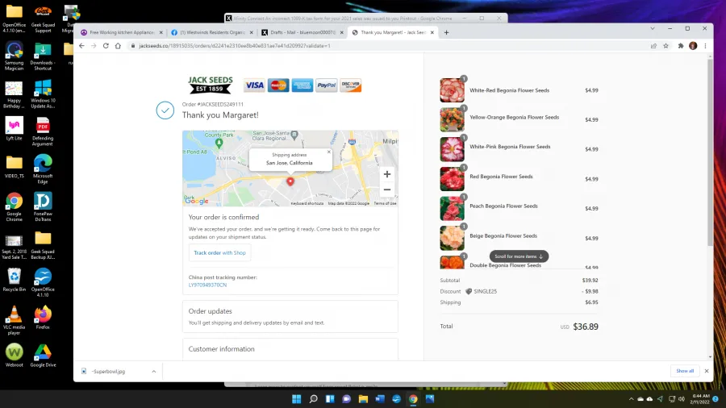Click the PayPal payment badge
The height and width of the screenshot is (408, 726).
point(327,85)
